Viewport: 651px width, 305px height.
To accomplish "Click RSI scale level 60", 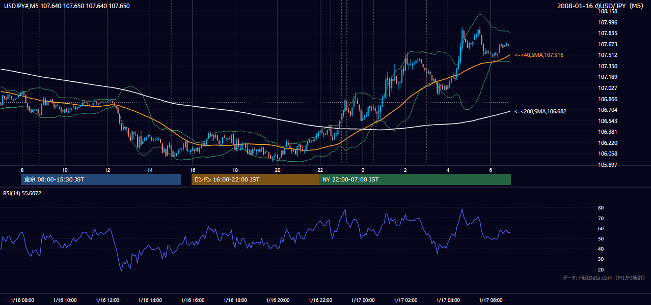I will [601, 228].
